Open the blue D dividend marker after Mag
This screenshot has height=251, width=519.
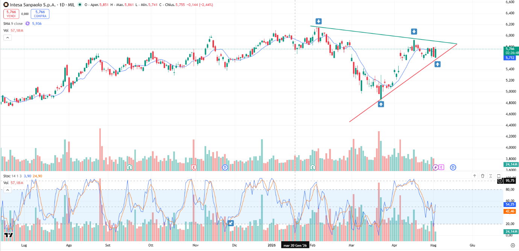pos(453,167)
